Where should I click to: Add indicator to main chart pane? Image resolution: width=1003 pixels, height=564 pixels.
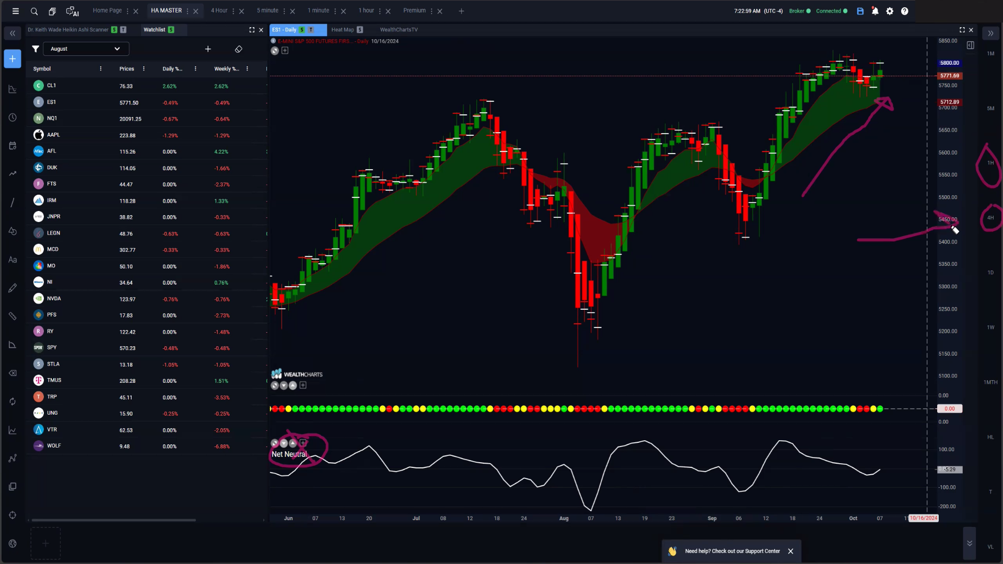pos(285,51)
